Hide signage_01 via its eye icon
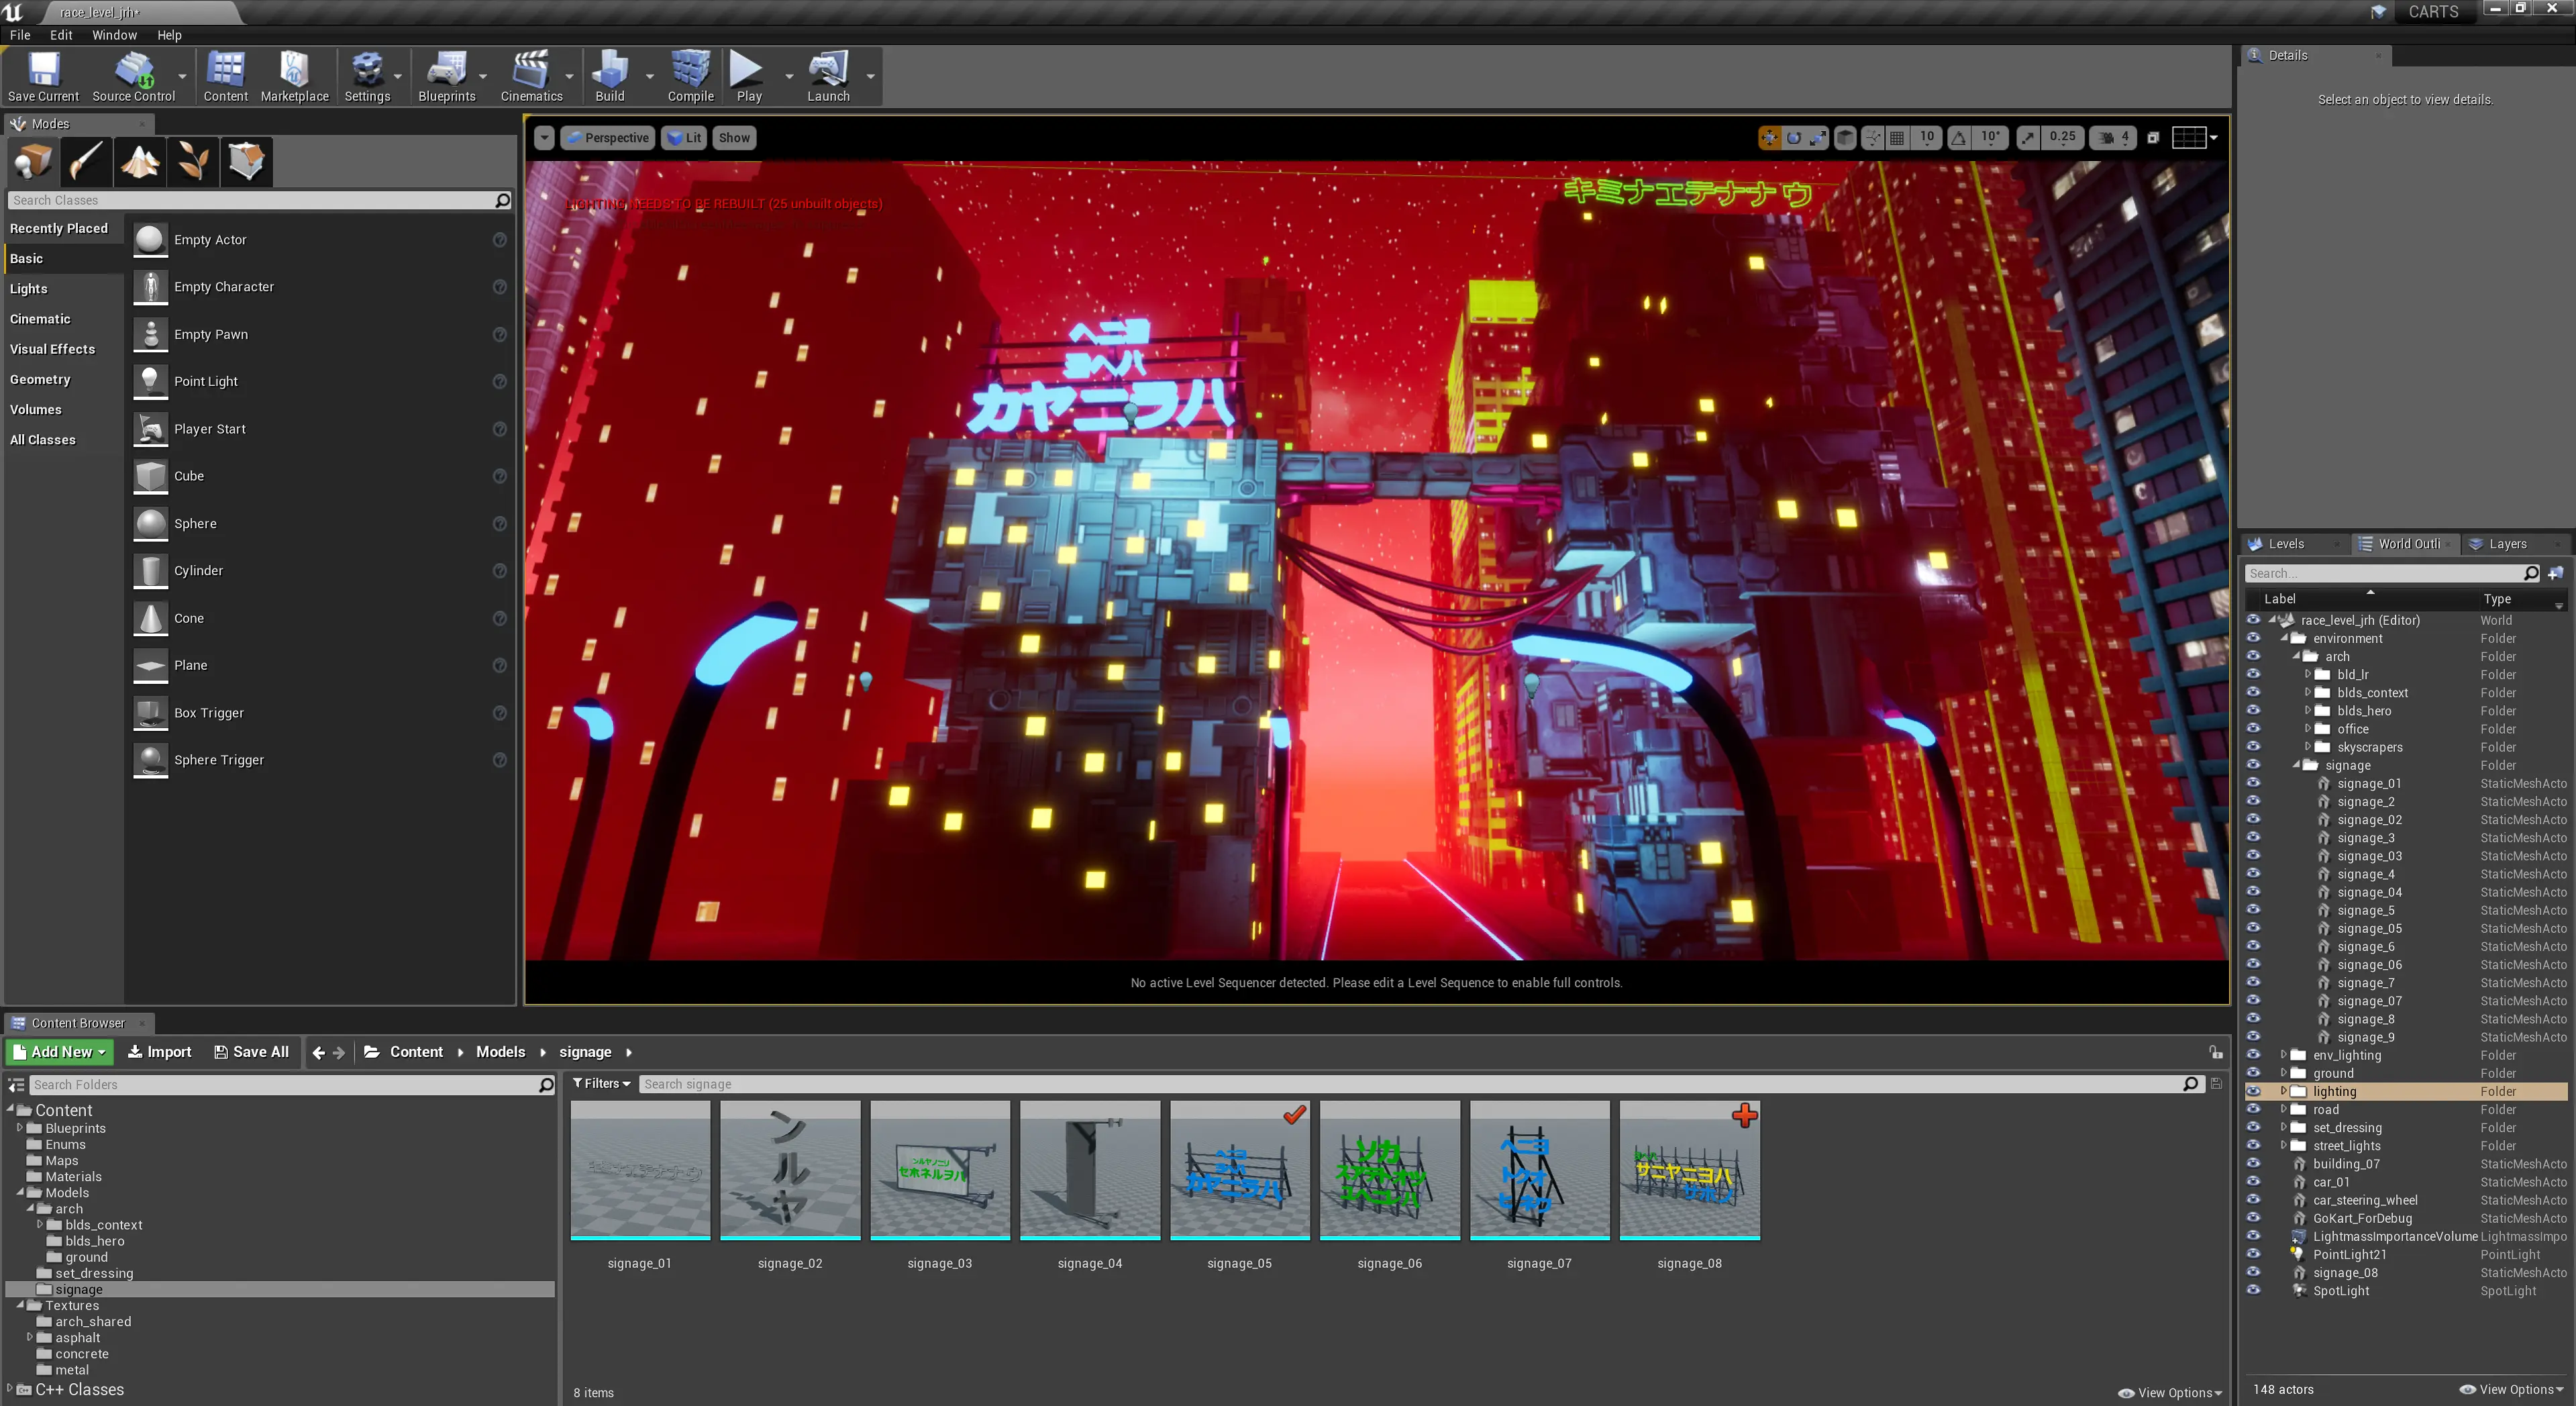This screenshot has width=2576, height=1406. click(2253, 783)
